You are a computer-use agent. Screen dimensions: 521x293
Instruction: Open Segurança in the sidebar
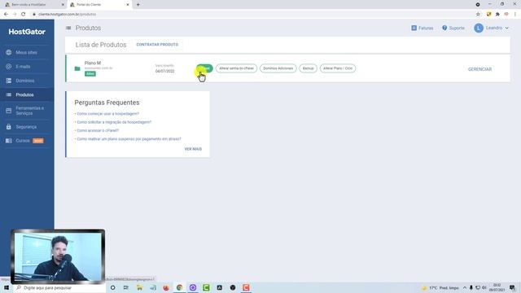coord(27,127)
